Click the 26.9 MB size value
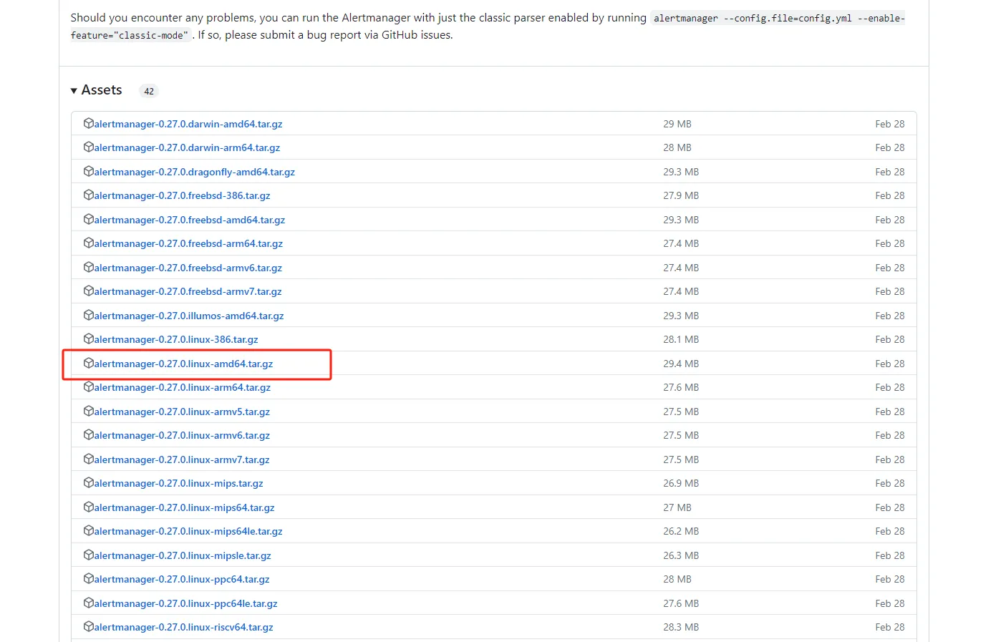The width and height of the screenshot is (1006, 642). [681, 483]
